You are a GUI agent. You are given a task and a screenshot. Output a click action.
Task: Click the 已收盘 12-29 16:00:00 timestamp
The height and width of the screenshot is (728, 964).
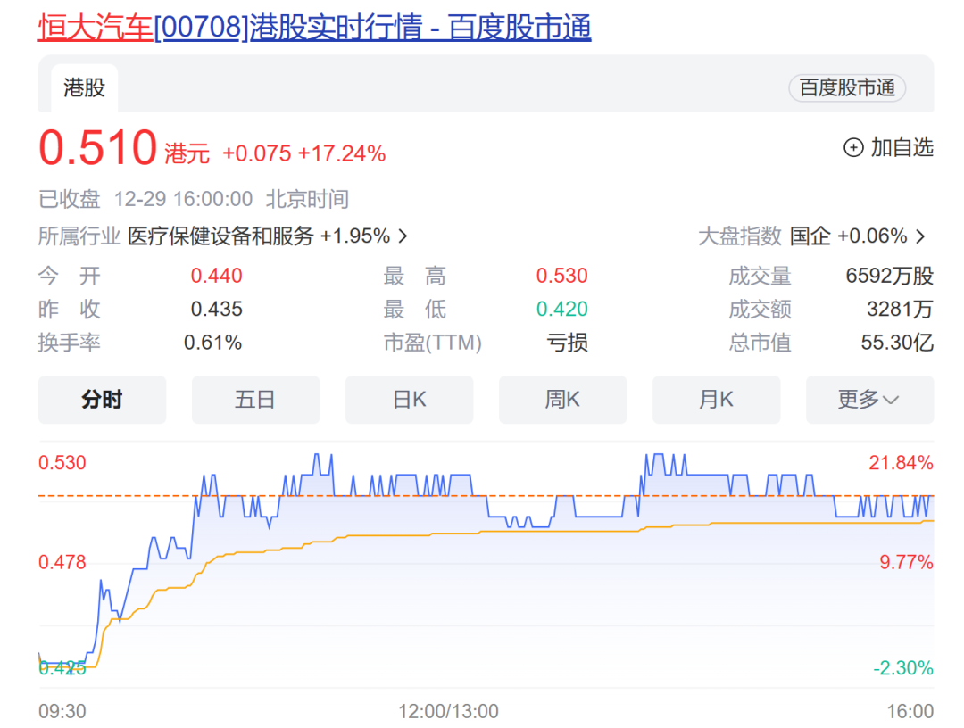[145, 199]
